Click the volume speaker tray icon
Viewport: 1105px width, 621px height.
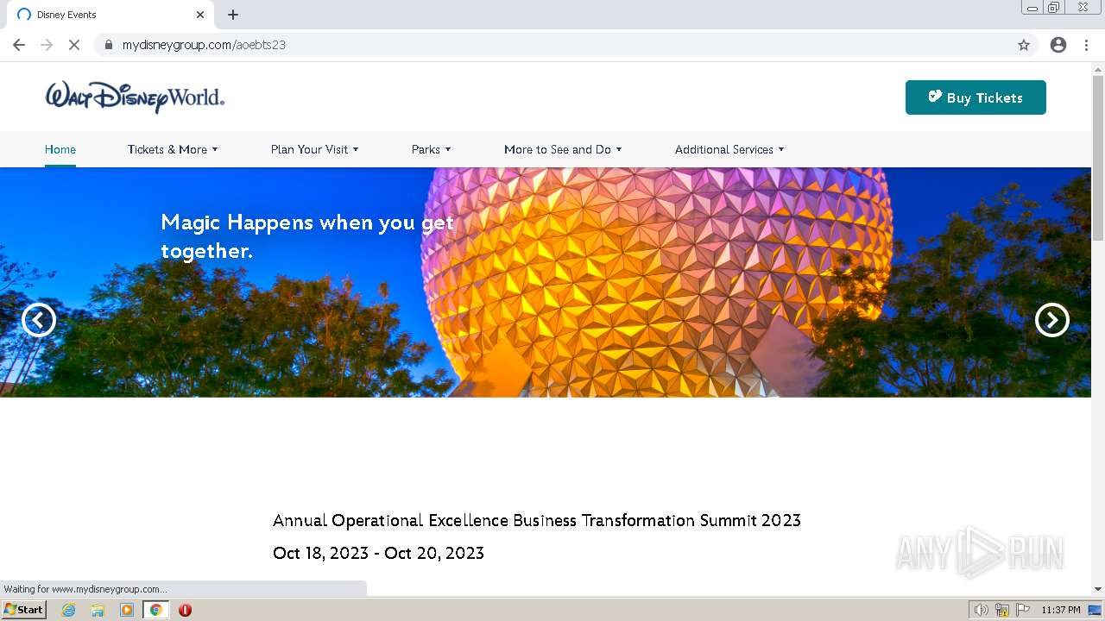[x=982, y=610]
